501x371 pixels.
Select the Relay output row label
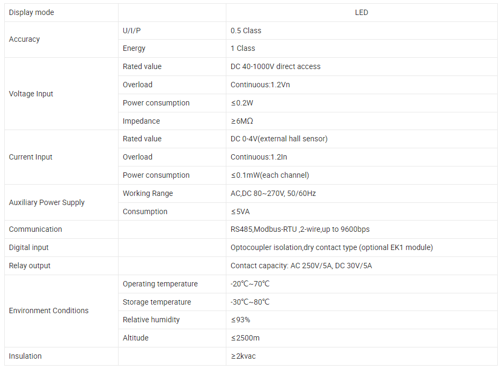click(x=30, y=266)
